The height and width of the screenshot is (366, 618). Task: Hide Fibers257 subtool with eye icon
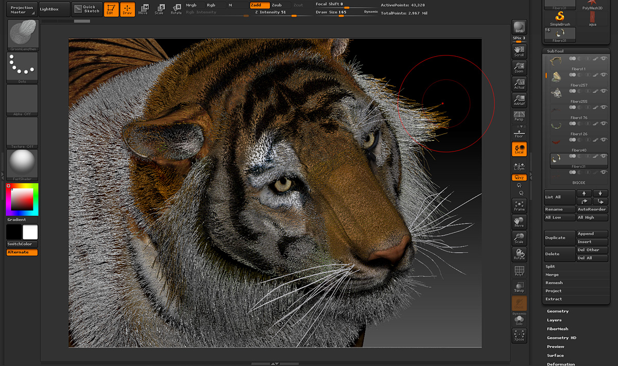[x=604, y=75]
